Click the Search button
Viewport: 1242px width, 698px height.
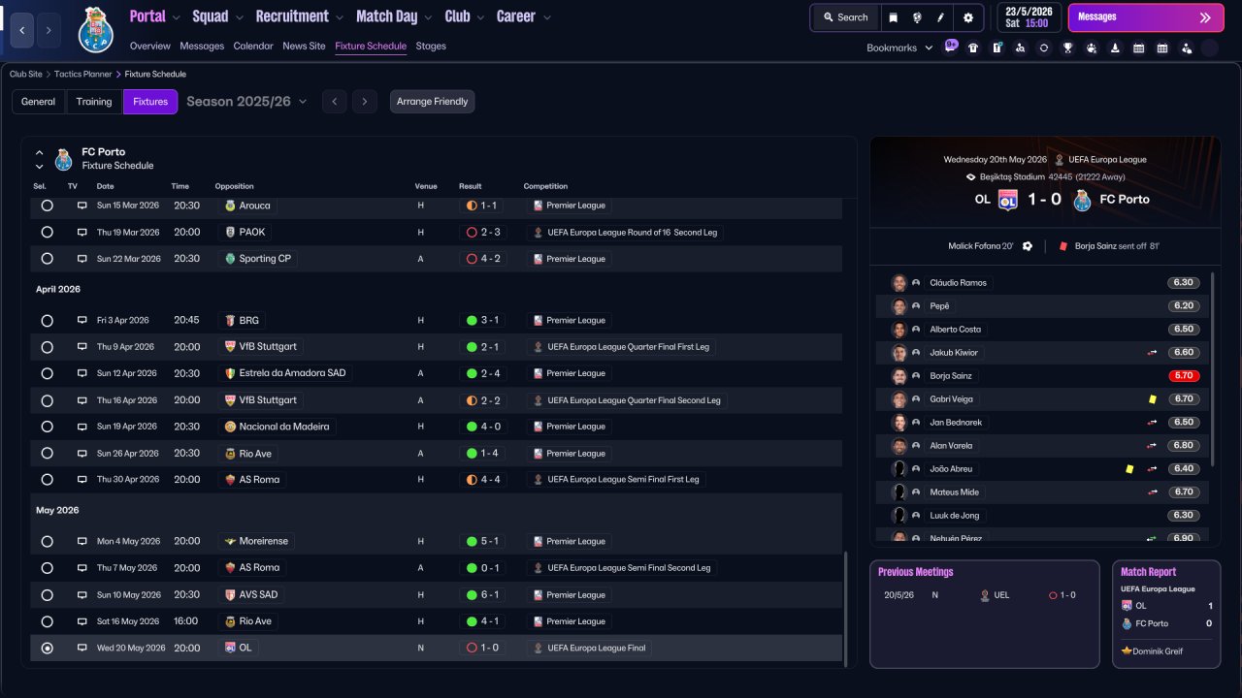845,17
